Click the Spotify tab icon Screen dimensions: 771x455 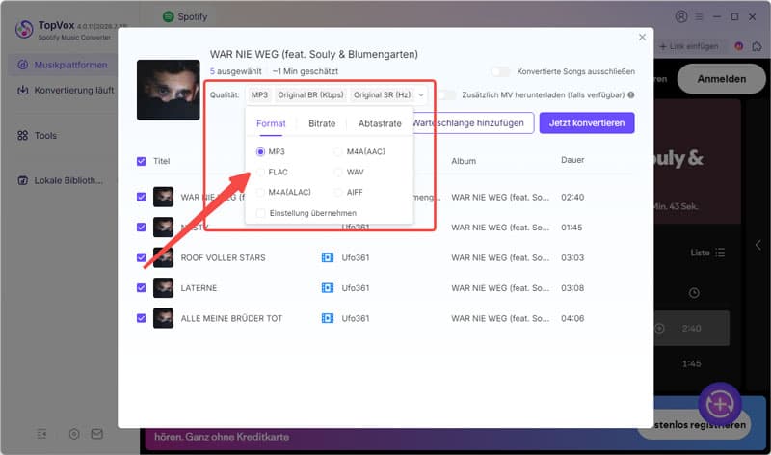(x=168, y=16)
